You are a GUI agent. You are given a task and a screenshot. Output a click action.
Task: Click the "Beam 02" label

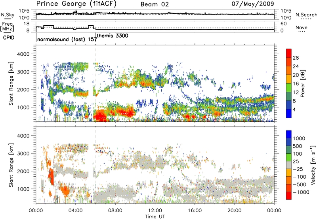click(155, 4)
